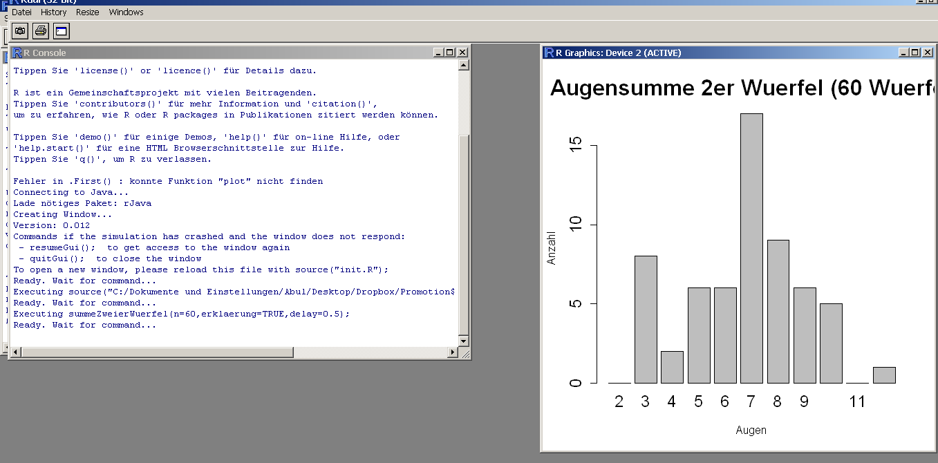Click the y-axis tick label '10'

(576, 225)
